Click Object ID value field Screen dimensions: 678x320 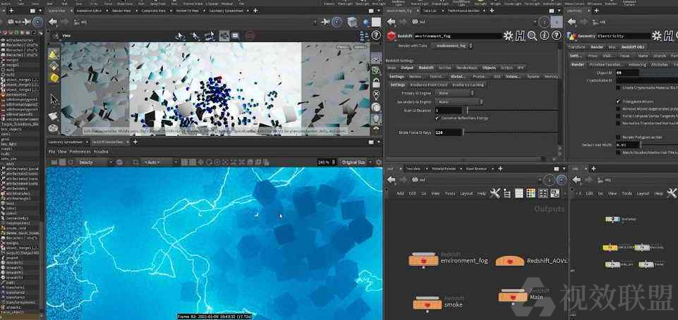(x=627, y=73)
